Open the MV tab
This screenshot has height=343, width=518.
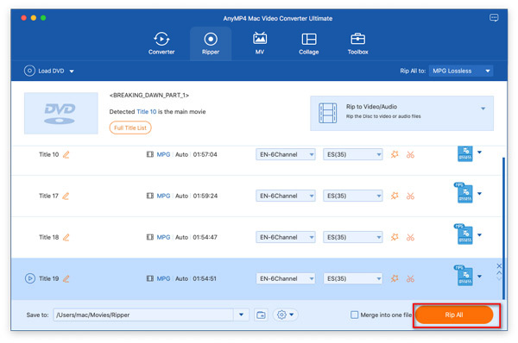(x=260, y=43)
